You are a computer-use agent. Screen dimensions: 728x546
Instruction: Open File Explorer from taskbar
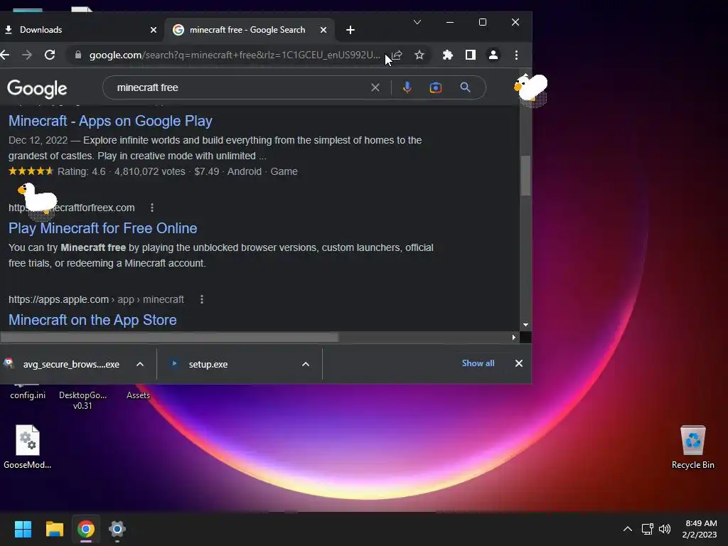(x=54, y=529)
